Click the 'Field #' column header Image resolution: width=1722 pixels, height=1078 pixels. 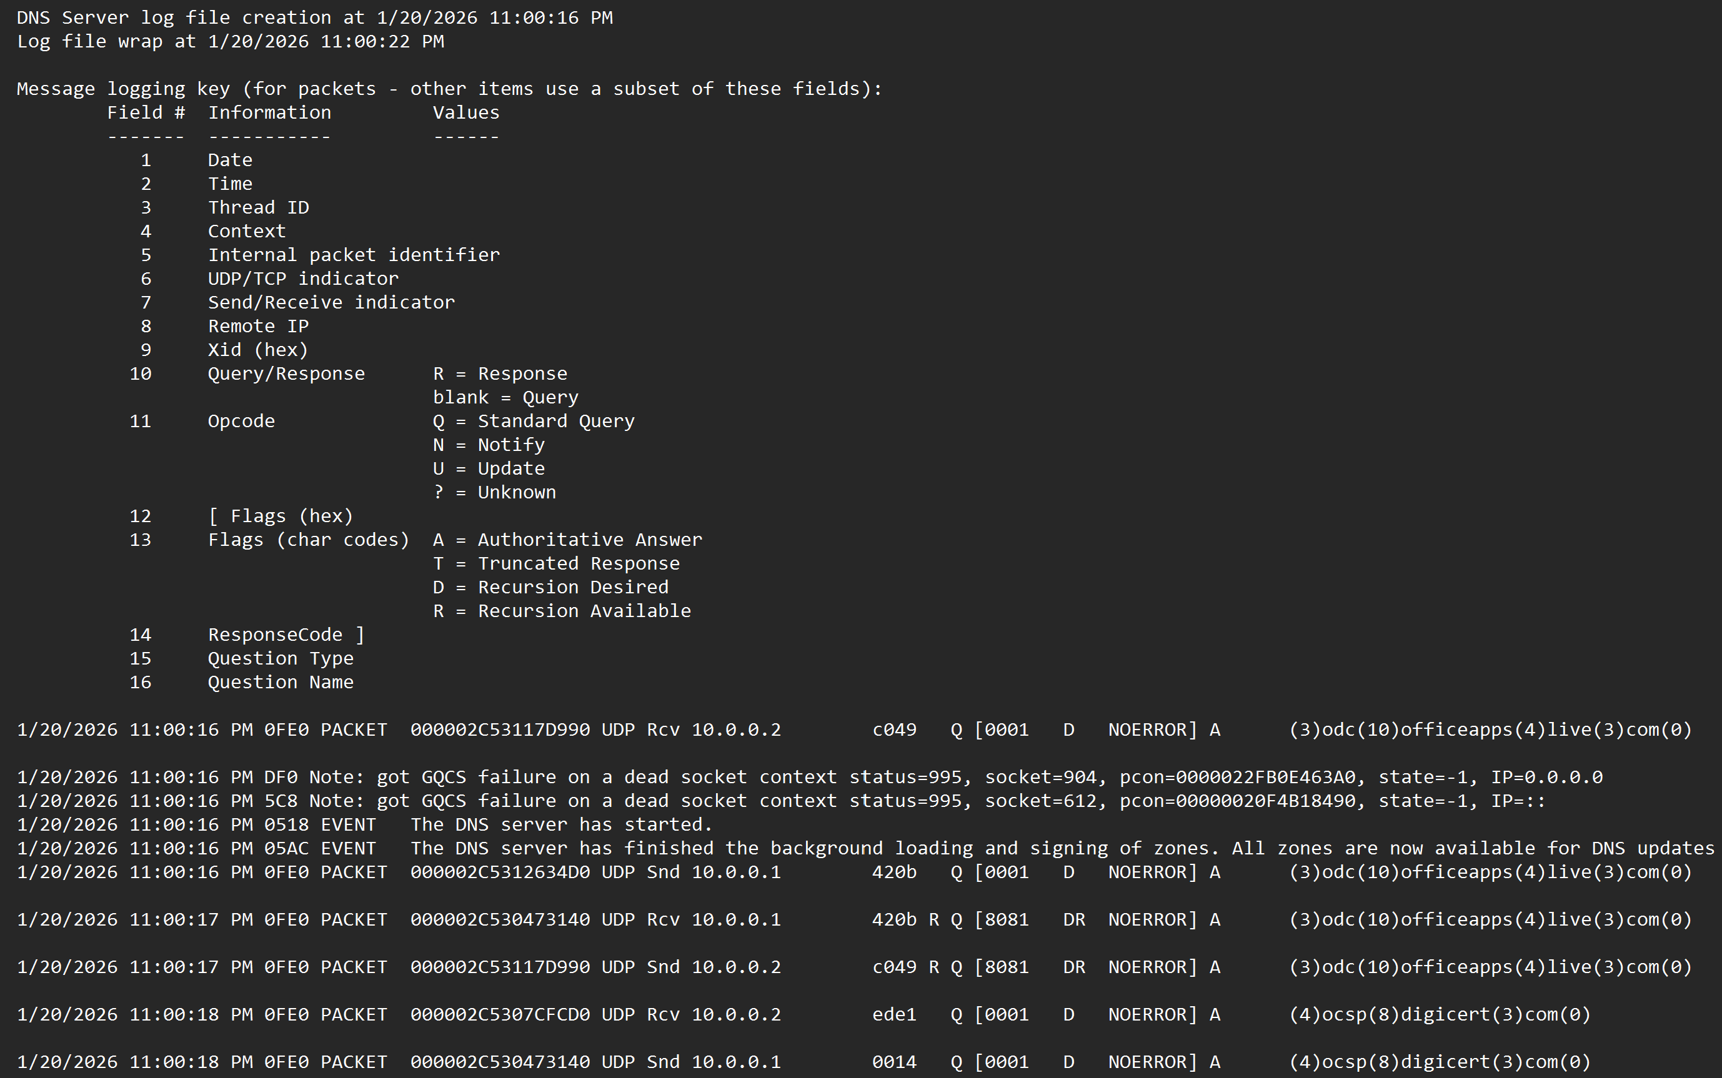point(146,112)
